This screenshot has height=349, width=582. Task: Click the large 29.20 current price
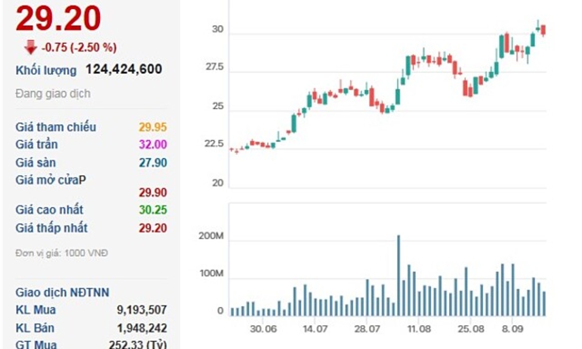(58, 19)
